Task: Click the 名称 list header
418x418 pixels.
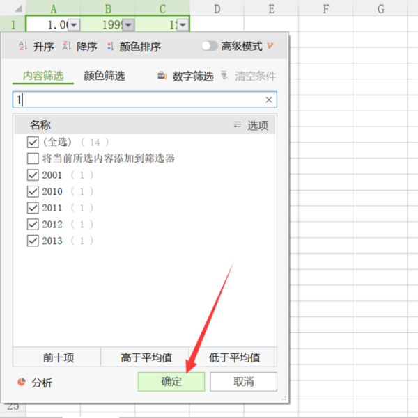Action: (40, 124)
